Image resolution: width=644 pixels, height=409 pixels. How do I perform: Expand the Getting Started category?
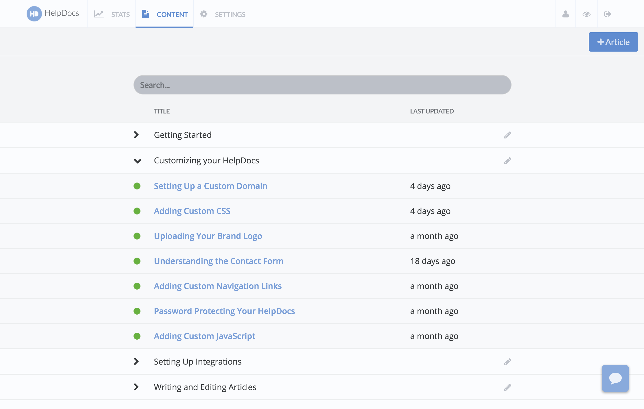136,135
